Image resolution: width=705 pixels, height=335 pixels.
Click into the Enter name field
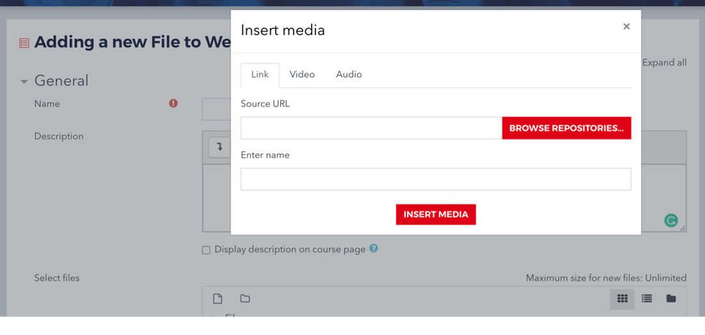(436, 179)
